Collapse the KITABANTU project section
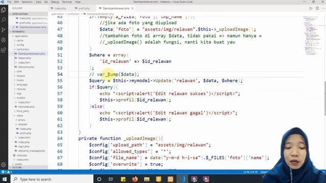Image resolution: width=326 pixels, height=183 pixels. click(29, 32)
